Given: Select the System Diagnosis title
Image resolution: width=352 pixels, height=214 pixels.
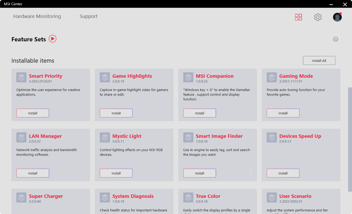Looking at the screenshot, I should pos(133,196).
